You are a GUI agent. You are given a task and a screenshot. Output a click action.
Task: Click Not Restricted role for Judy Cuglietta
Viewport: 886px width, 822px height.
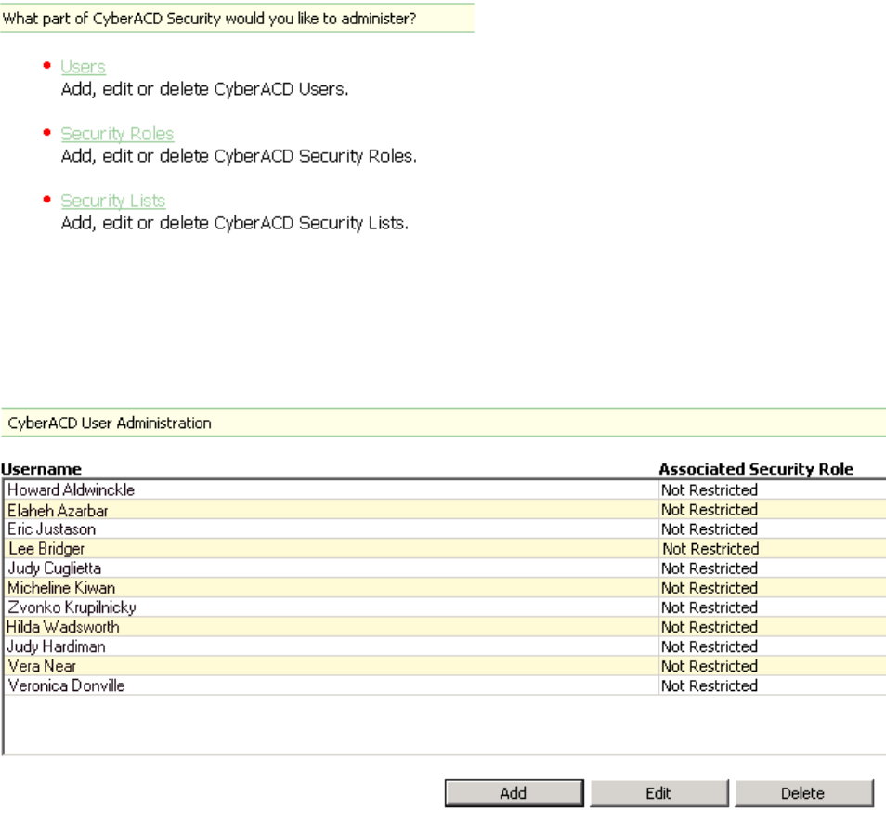click(x=710, y=568)
